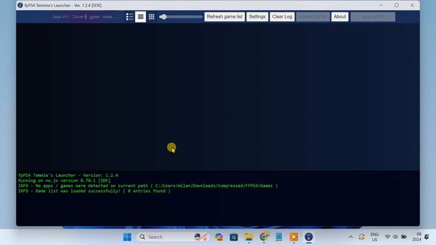Viewport: 436px width, 245px height.
Task: Switch to the grid view icon
Action: pos(151,16)
